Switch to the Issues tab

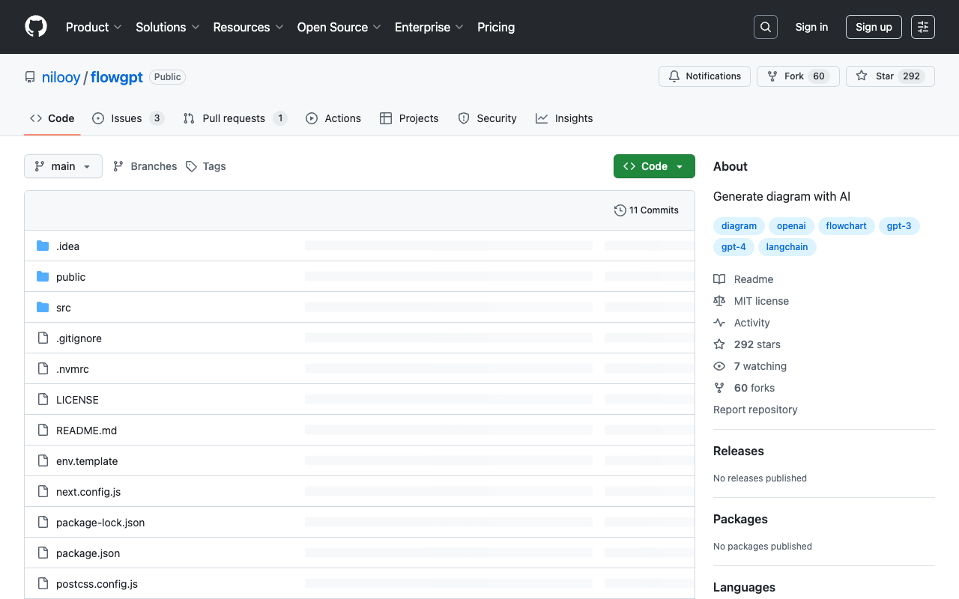pyautogui.click(x=127, y=118)
